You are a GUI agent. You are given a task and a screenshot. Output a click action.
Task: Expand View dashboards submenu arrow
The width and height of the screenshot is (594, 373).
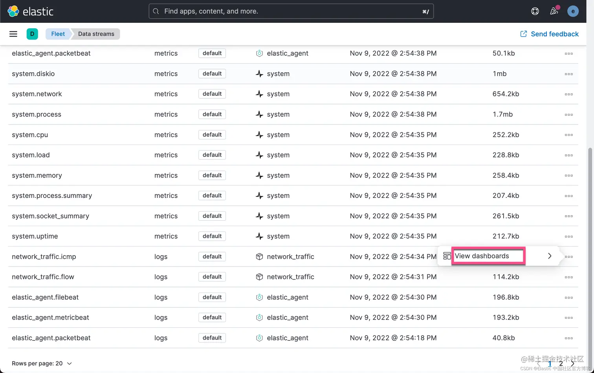550,256
